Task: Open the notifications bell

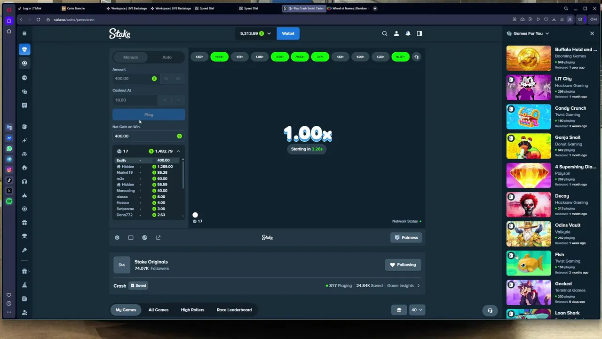Action: (408, 33)
